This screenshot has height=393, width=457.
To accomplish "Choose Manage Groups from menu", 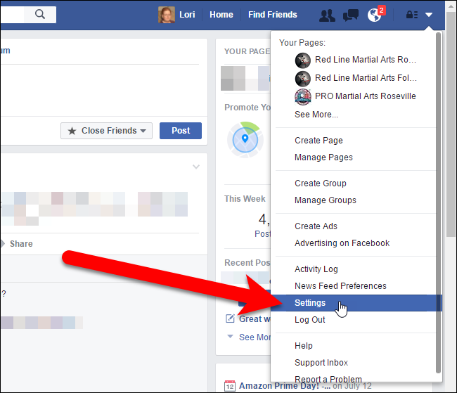I will (326, 200).
